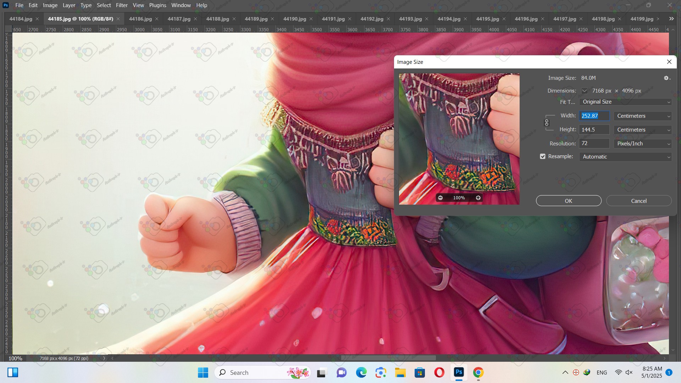Open the Opera browser taskbar icon
The image size is (681, 383).
439,373
